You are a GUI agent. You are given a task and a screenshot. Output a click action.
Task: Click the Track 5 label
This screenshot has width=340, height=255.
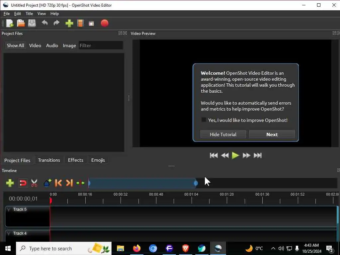tap(20, 209)
